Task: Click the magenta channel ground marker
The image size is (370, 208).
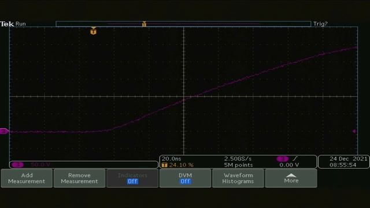Action: [4, 131]
